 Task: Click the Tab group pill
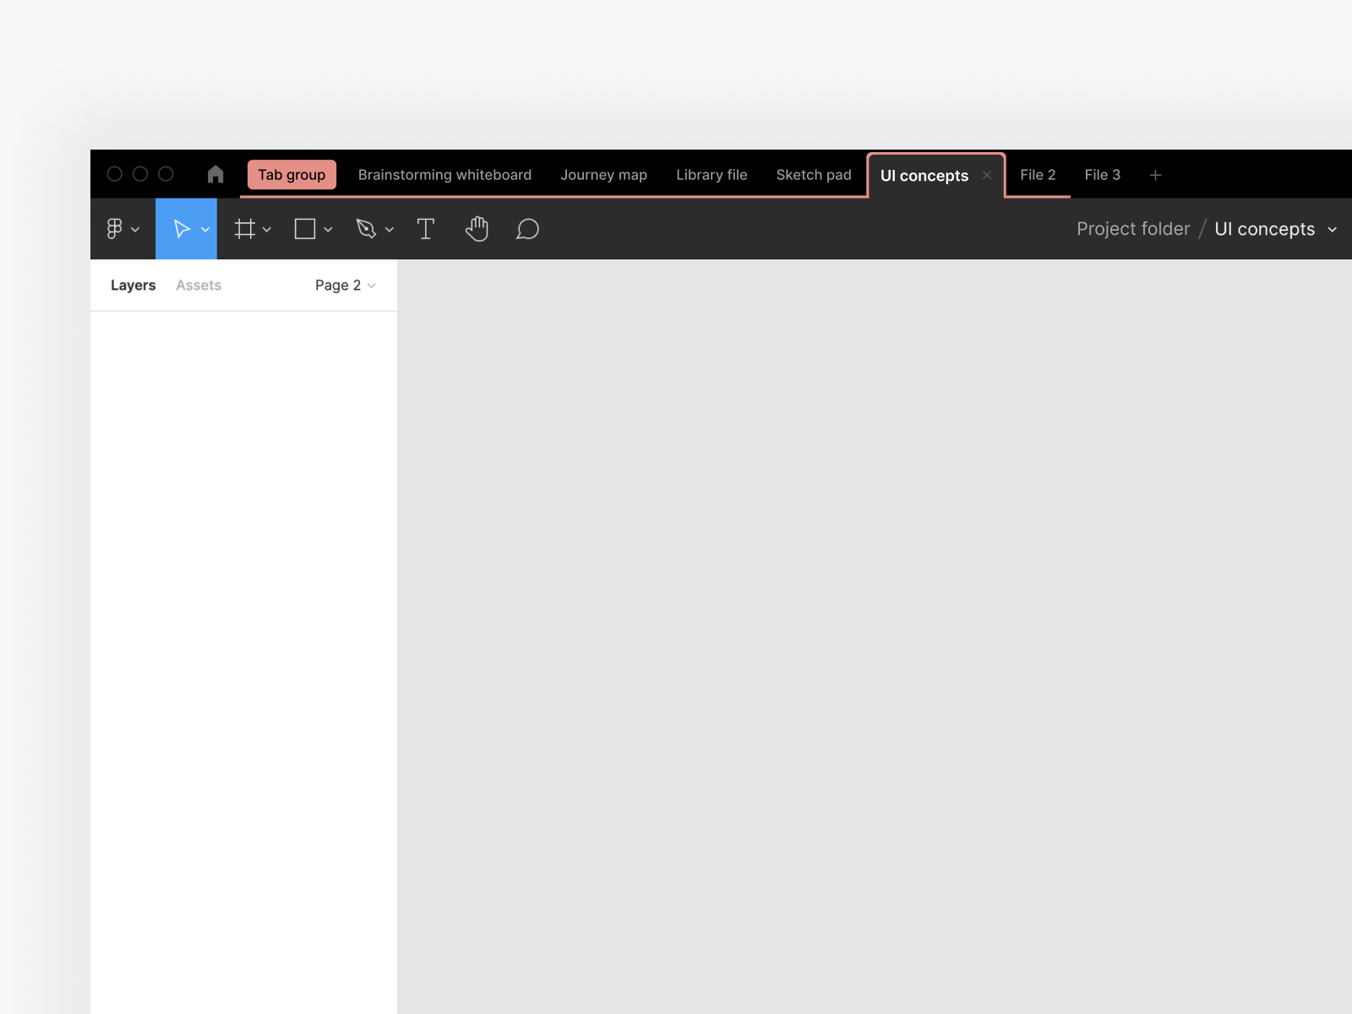pyautogui.click(x=292, y=174)
